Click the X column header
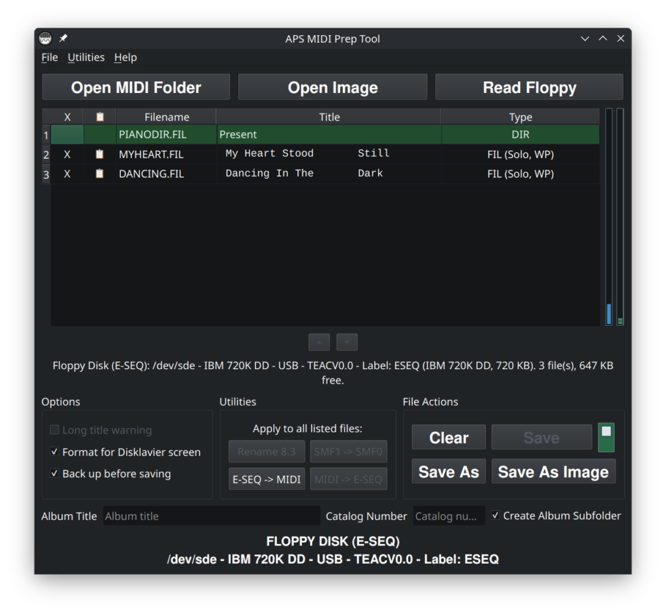 (x=67, y=117)
